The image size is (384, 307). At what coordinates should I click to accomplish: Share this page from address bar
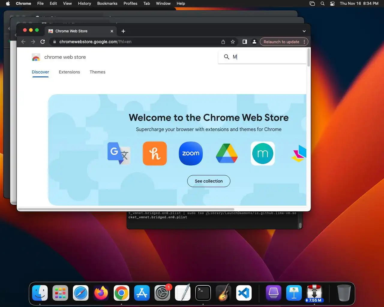pyautogui.click(x=223, y=42)
